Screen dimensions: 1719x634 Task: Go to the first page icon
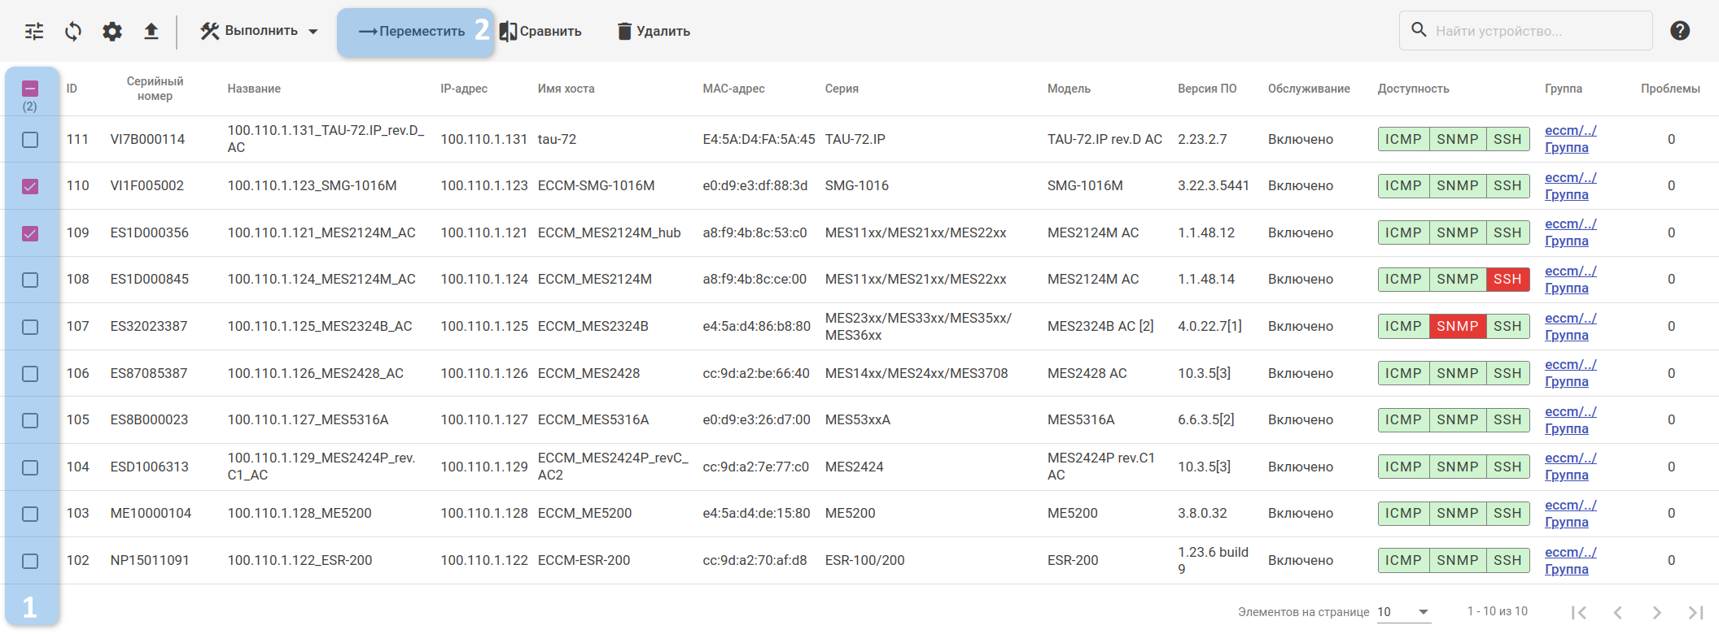pyautogui.click(x=1578, y=612)
